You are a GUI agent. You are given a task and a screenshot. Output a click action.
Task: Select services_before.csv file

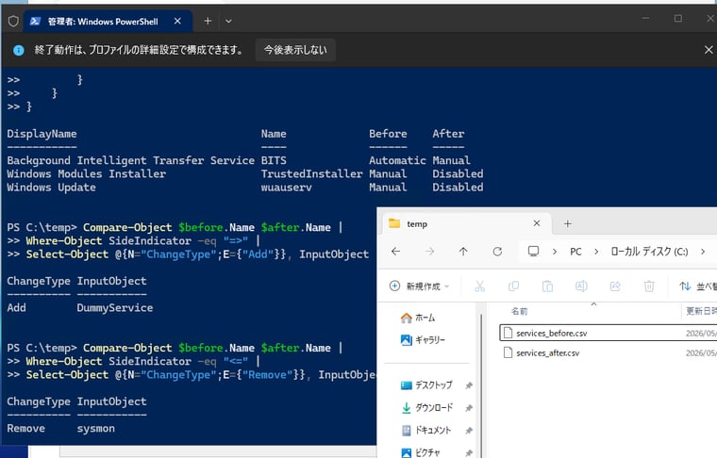pyautogui.click(x=608, y=333)
